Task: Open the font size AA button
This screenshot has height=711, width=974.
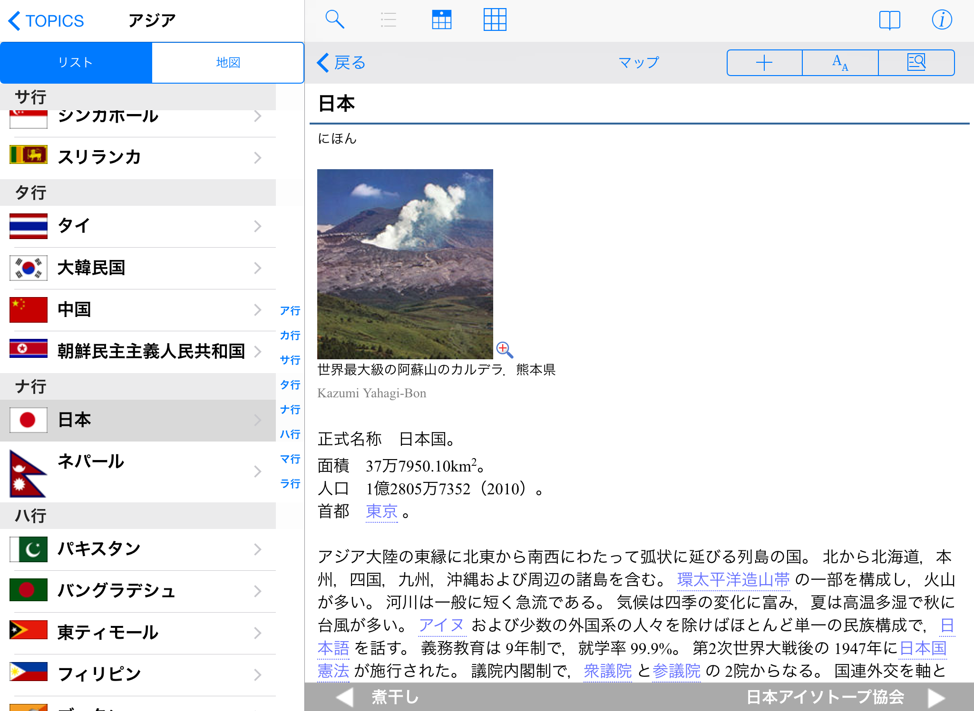Action: (x=840, y=63)
